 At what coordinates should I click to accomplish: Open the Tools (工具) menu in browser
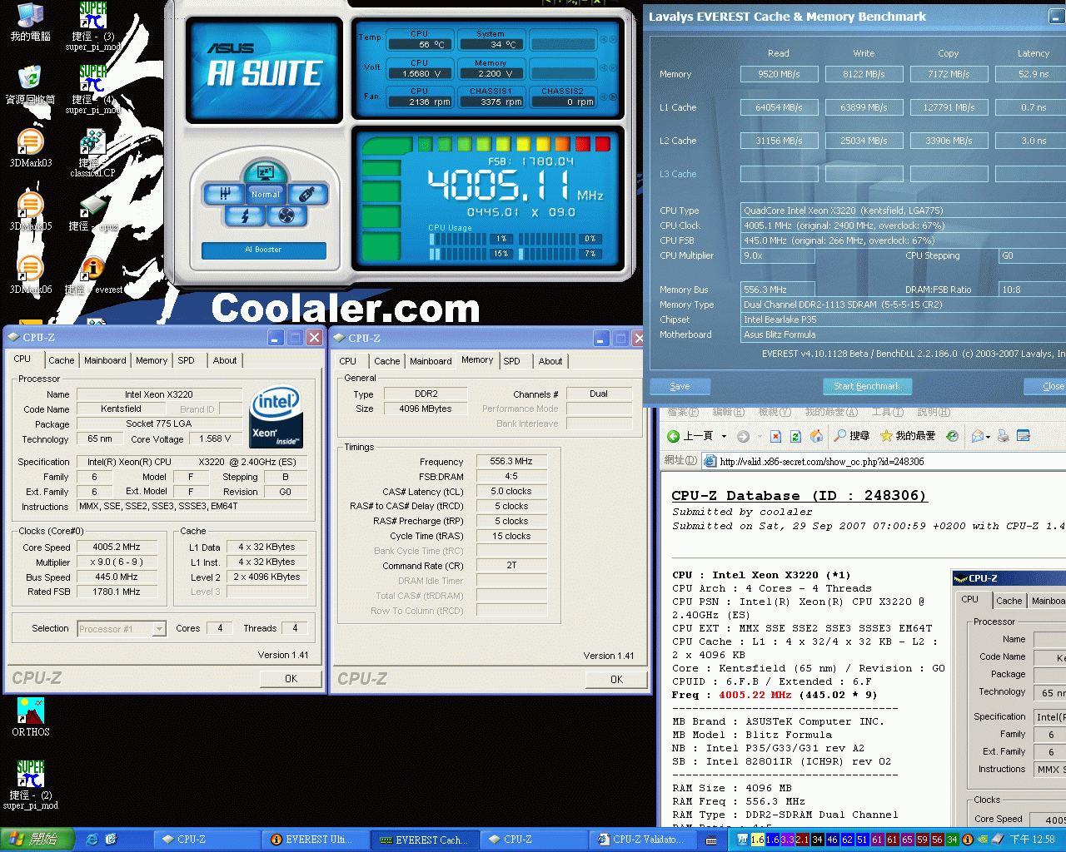point(888,413)
